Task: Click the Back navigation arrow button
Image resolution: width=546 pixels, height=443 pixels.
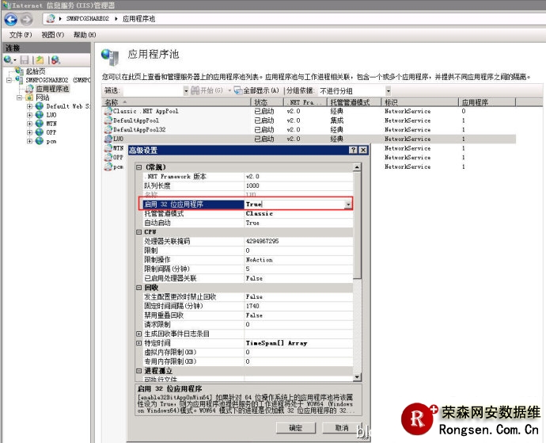Action: (x=10, y=17)
